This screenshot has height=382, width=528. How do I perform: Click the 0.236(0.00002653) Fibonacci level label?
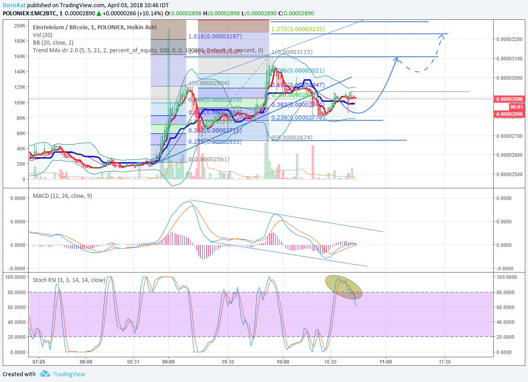(x=215, y=142)
